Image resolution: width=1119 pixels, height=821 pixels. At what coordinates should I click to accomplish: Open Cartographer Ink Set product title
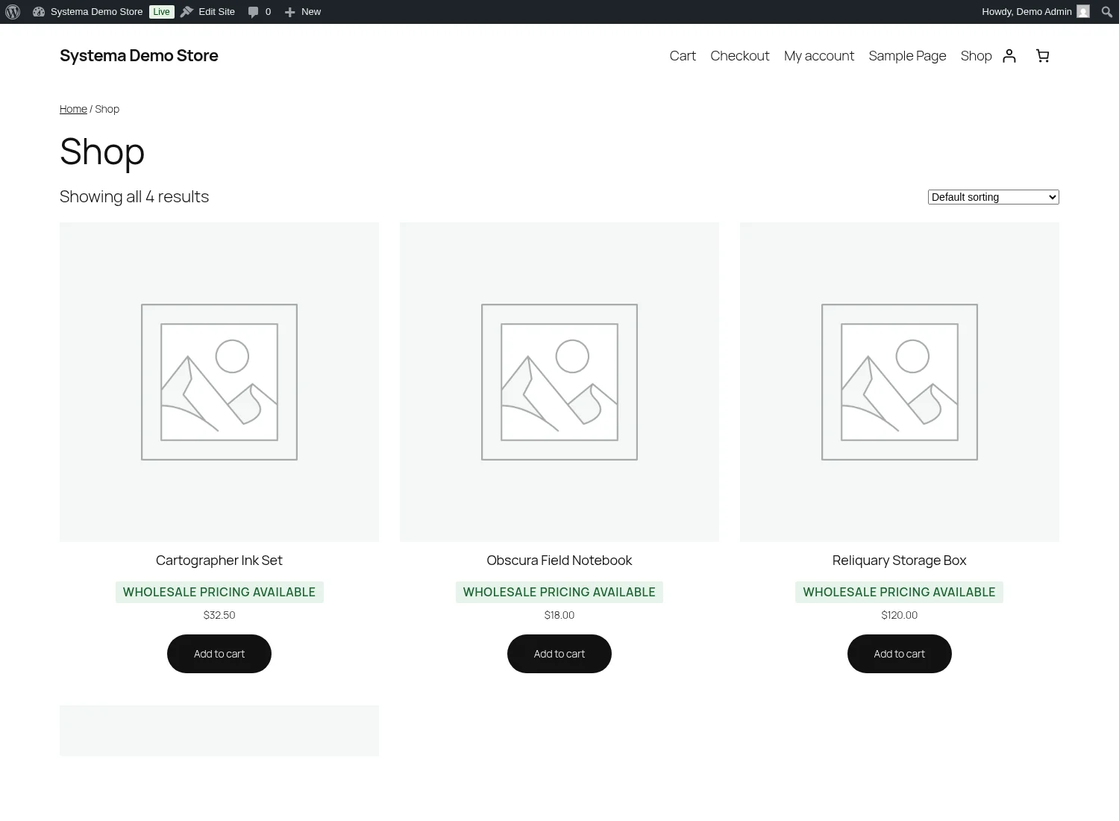(219, 561)
